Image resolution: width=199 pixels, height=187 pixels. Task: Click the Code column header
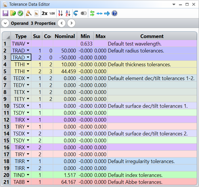[x=47, y=36]
